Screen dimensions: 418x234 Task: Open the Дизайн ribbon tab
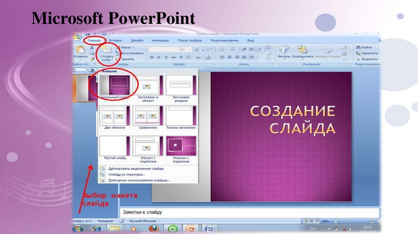137,40
